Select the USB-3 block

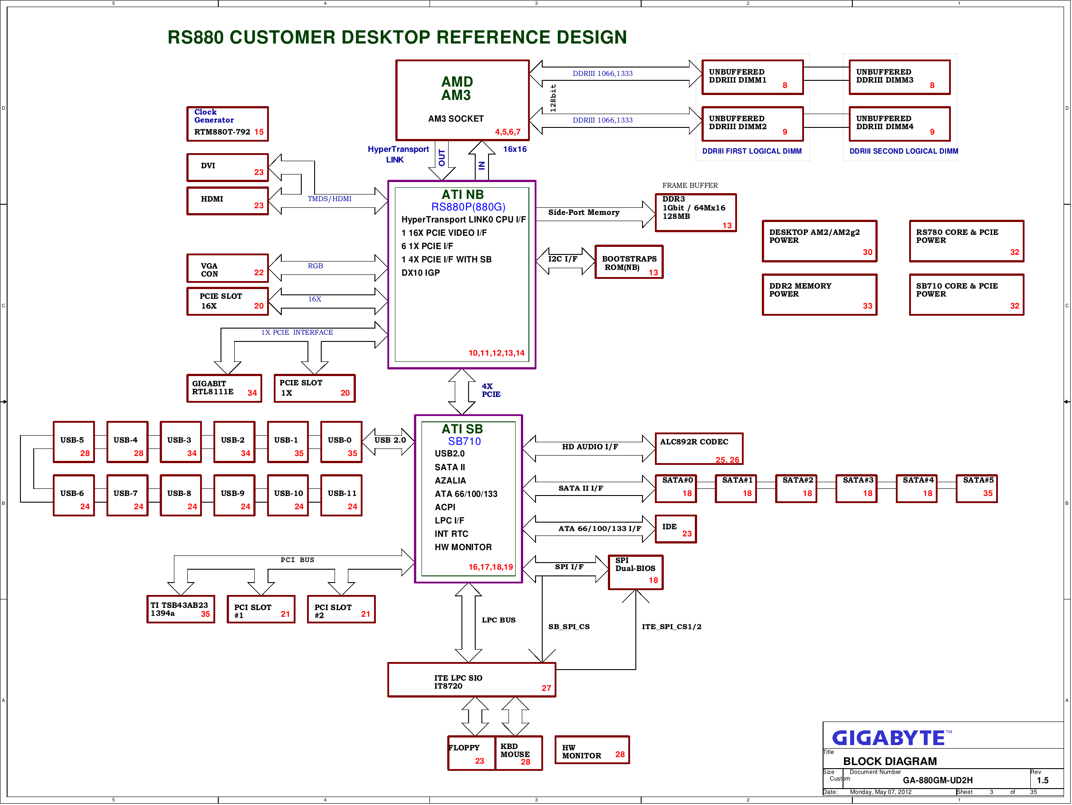pos(181,442)
